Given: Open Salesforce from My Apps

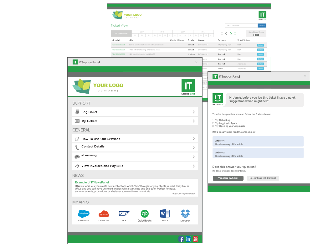Looking at the screenshot, I should coord(83,214).
